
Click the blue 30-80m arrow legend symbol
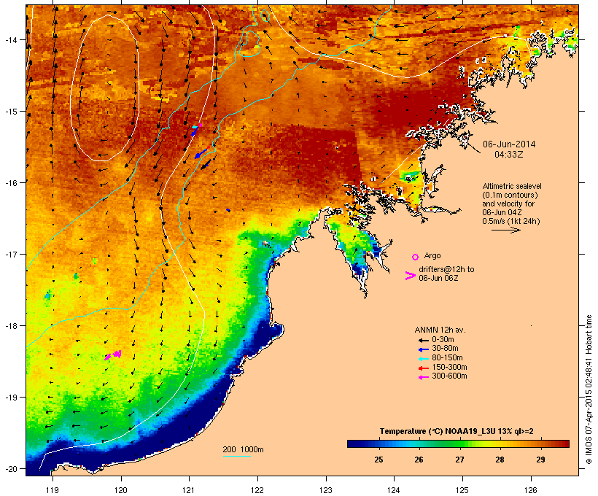(x=423, y=349)
